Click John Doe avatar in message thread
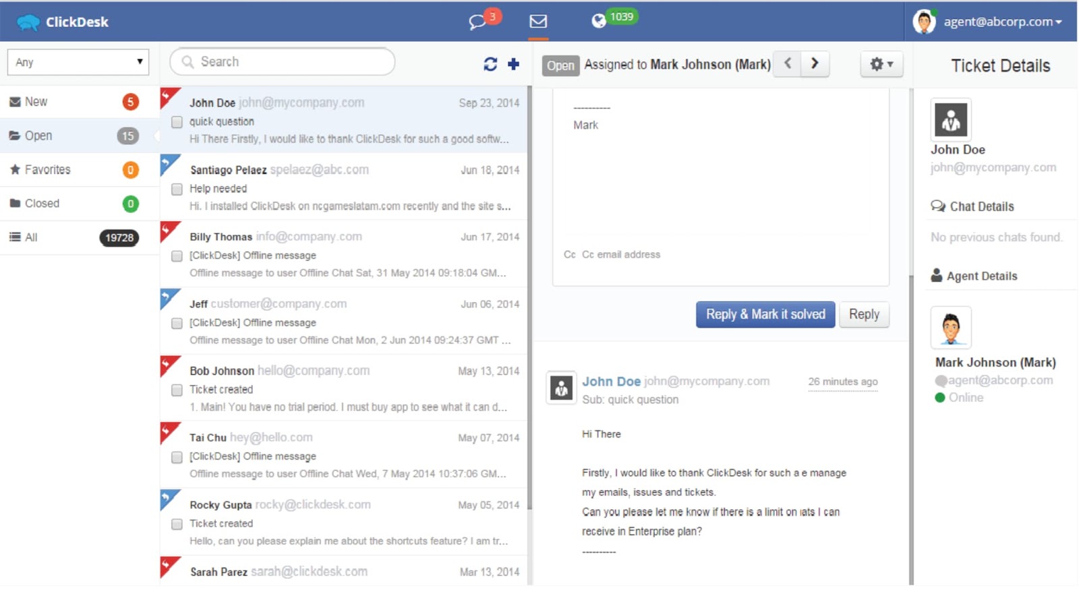Screen dimensions: 1079x610 (561, 388)
